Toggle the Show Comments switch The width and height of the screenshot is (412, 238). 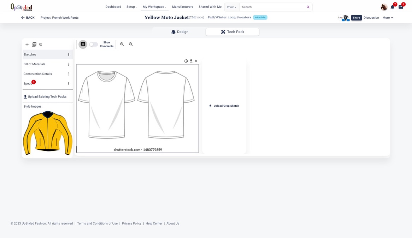pos(93,44)
